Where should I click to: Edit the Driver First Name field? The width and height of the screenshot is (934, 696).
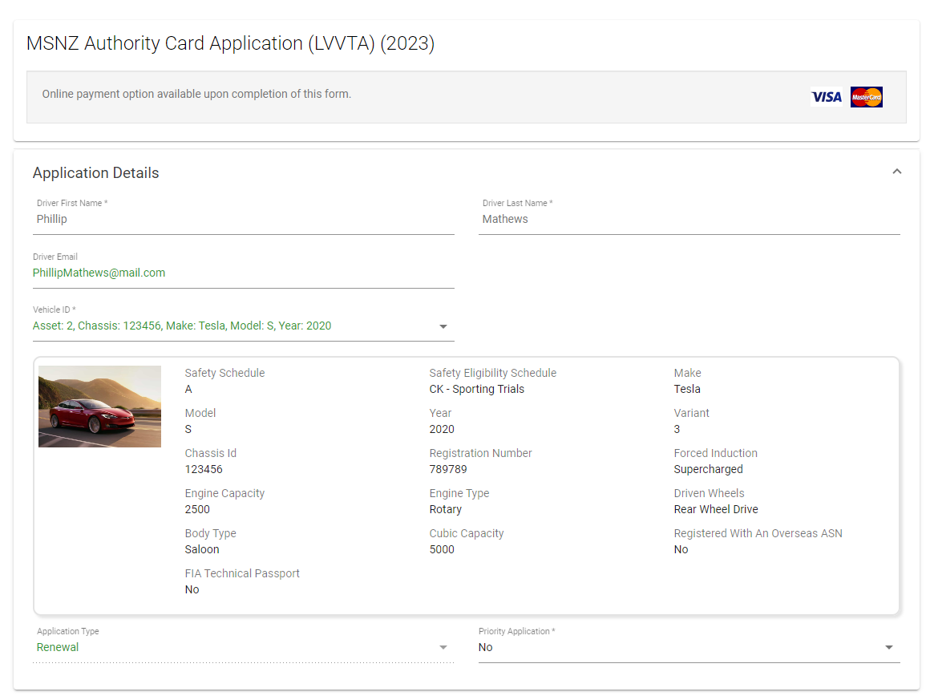244,219
